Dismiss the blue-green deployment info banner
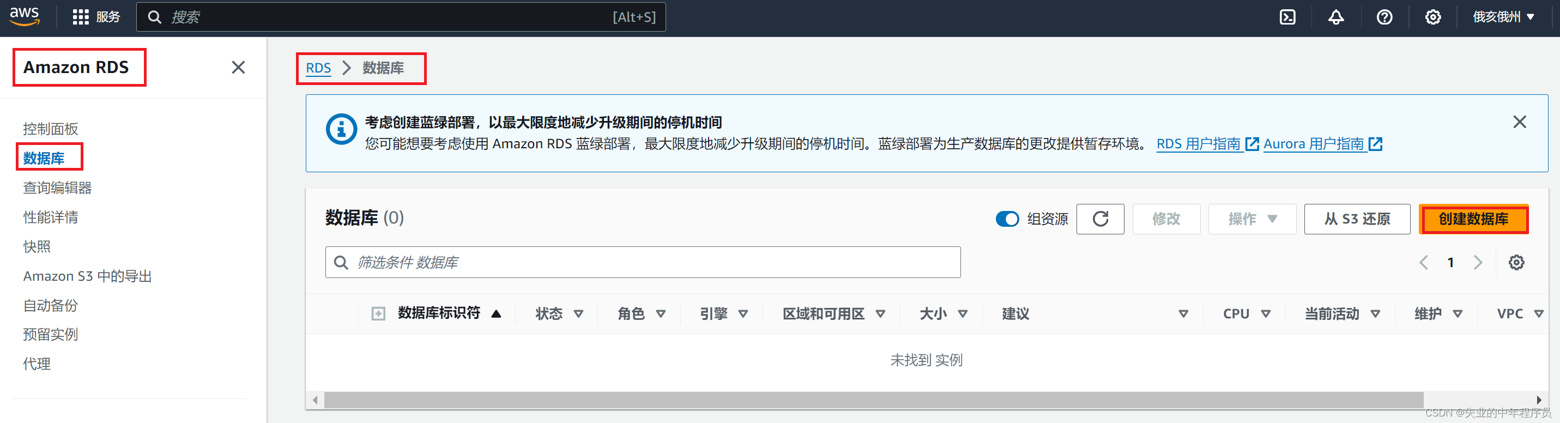1560x423 pixels. coord(1520,122)
